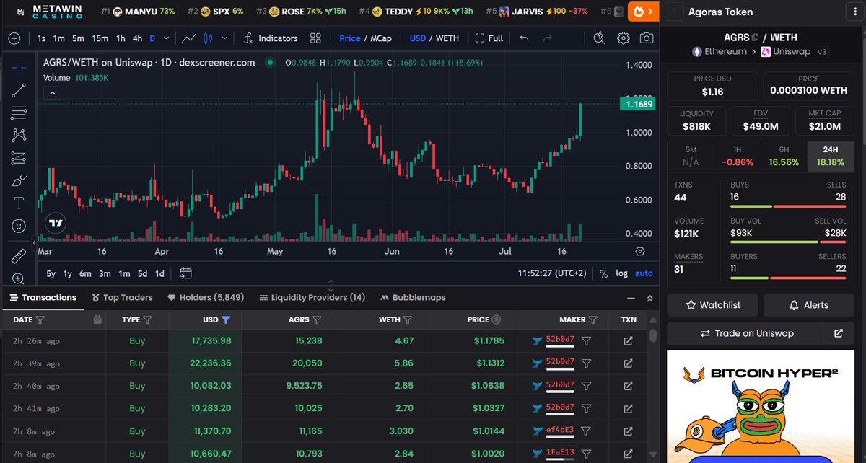Toggle PRICE column currency display
The width and height of the screenshot is (866, 463).
point(496,319)
